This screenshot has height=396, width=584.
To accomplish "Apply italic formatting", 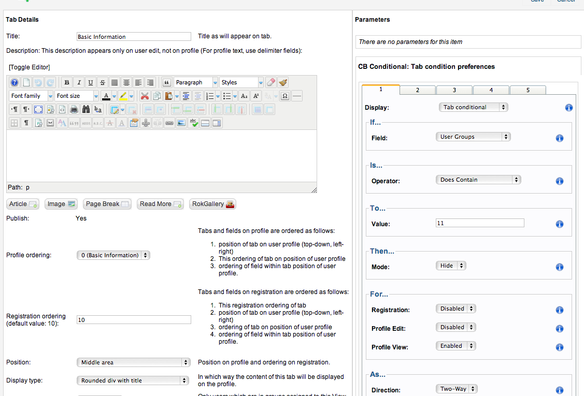I will click(x=79, y=82).
